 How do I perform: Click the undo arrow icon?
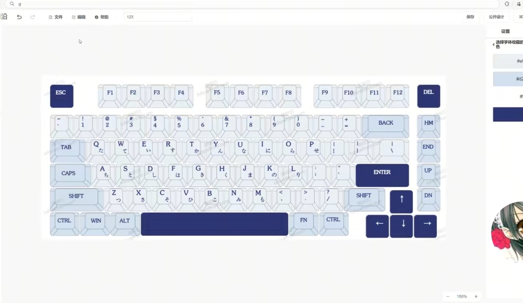tap(19, 17)
